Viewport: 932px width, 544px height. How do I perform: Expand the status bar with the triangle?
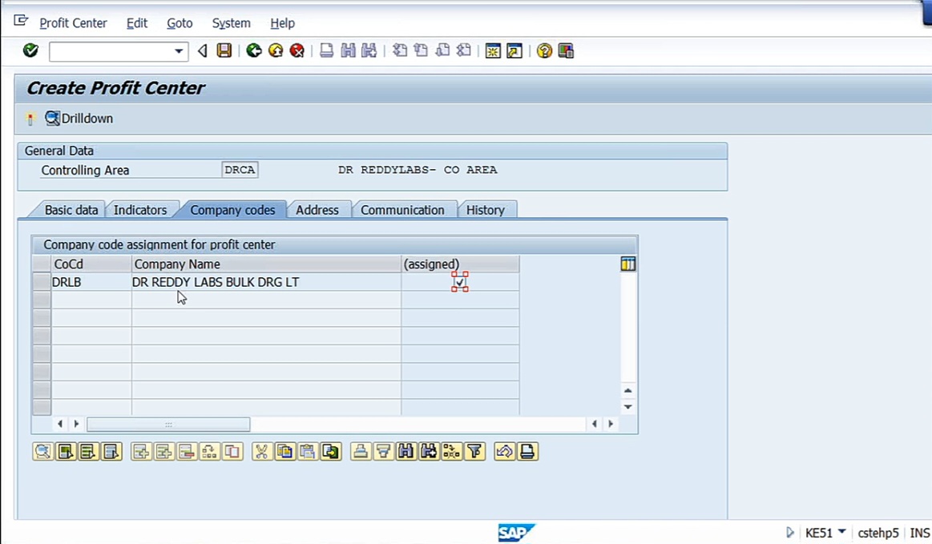click(x=790, y=532)
